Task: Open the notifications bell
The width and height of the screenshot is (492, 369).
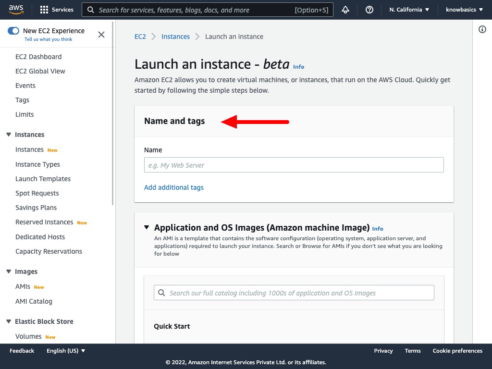Action: point(345,10)
